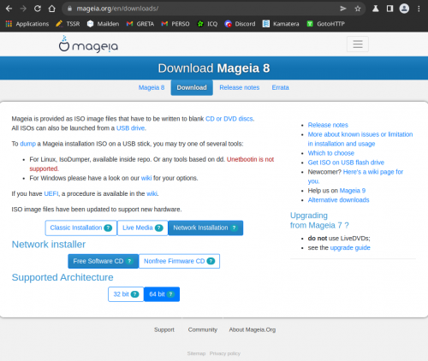Switch to the Download tab
Viewport: 428px width, 361px height.
click(x=192, y=87)
